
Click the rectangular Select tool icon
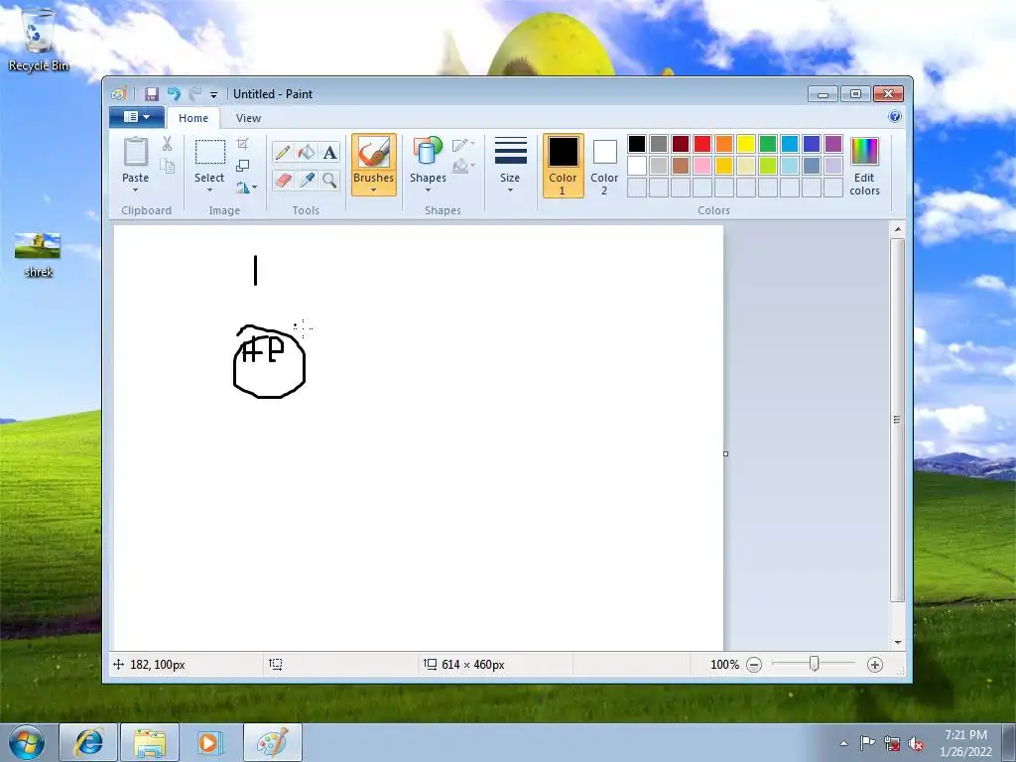210,152
